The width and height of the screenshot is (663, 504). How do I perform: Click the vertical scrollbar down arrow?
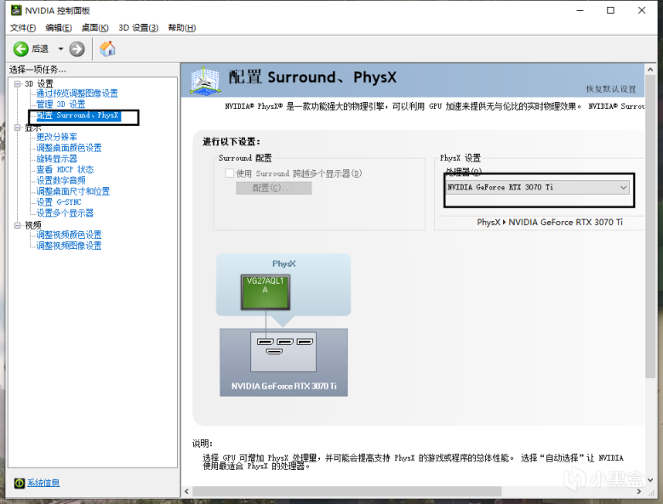[x=650, y=480]
